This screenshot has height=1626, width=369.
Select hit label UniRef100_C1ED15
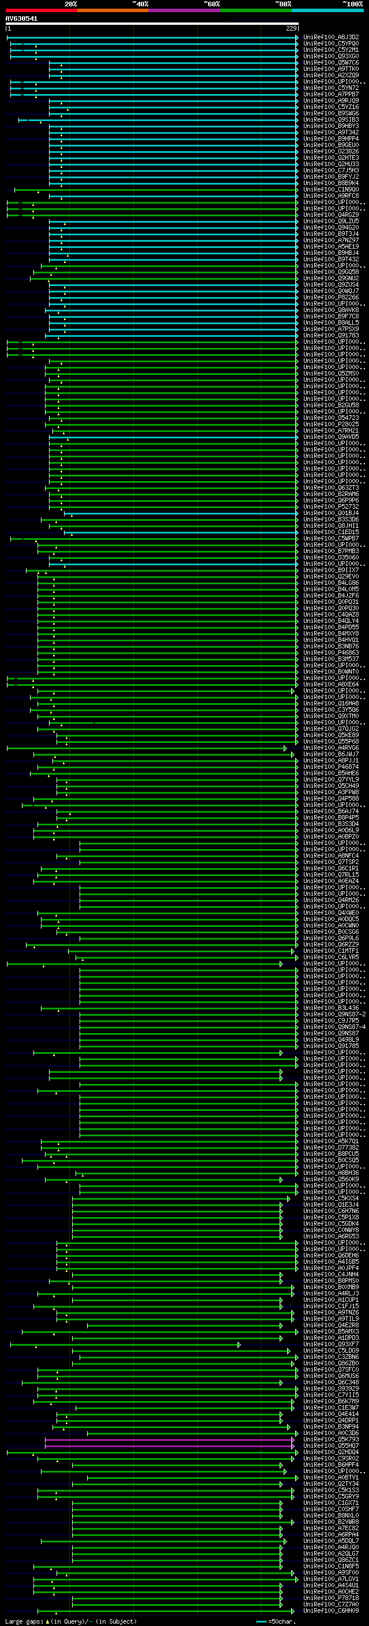tap(331, 532)
